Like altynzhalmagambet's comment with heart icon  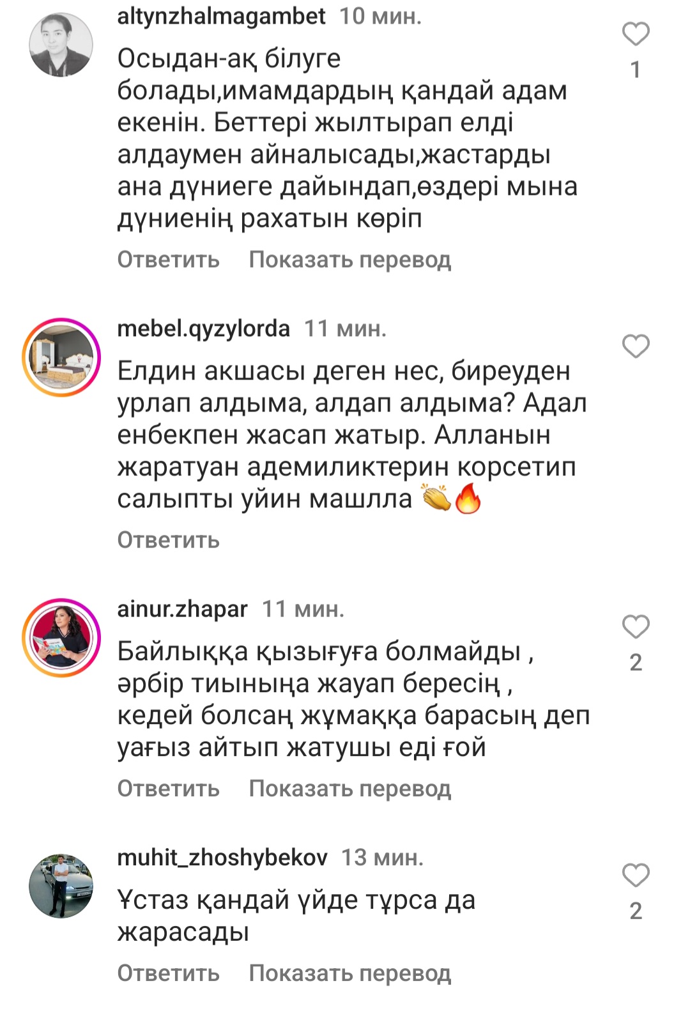[636, 34]
